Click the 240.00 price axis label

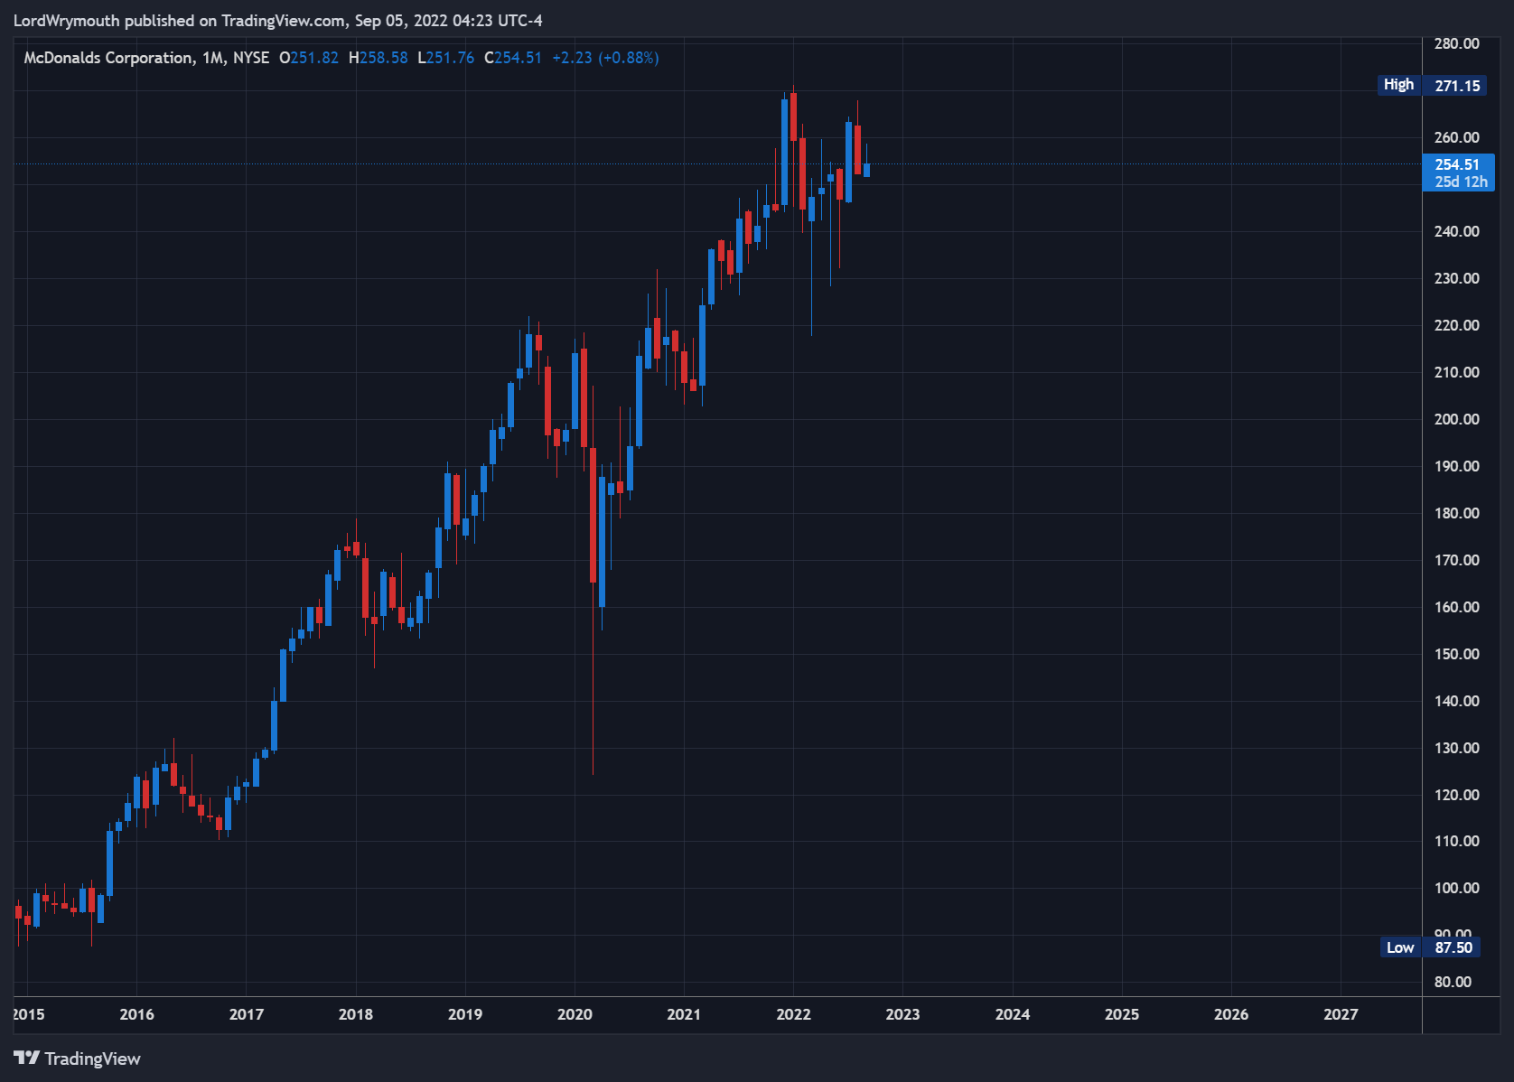pos(1456,231)
